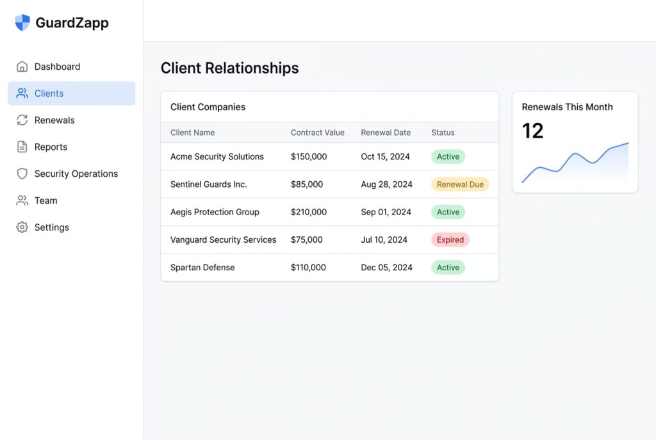The height and width of the screenshot is (440, 656).
Task: Open the Reports section
Action: pyautogui.click(x=72, y=147)
